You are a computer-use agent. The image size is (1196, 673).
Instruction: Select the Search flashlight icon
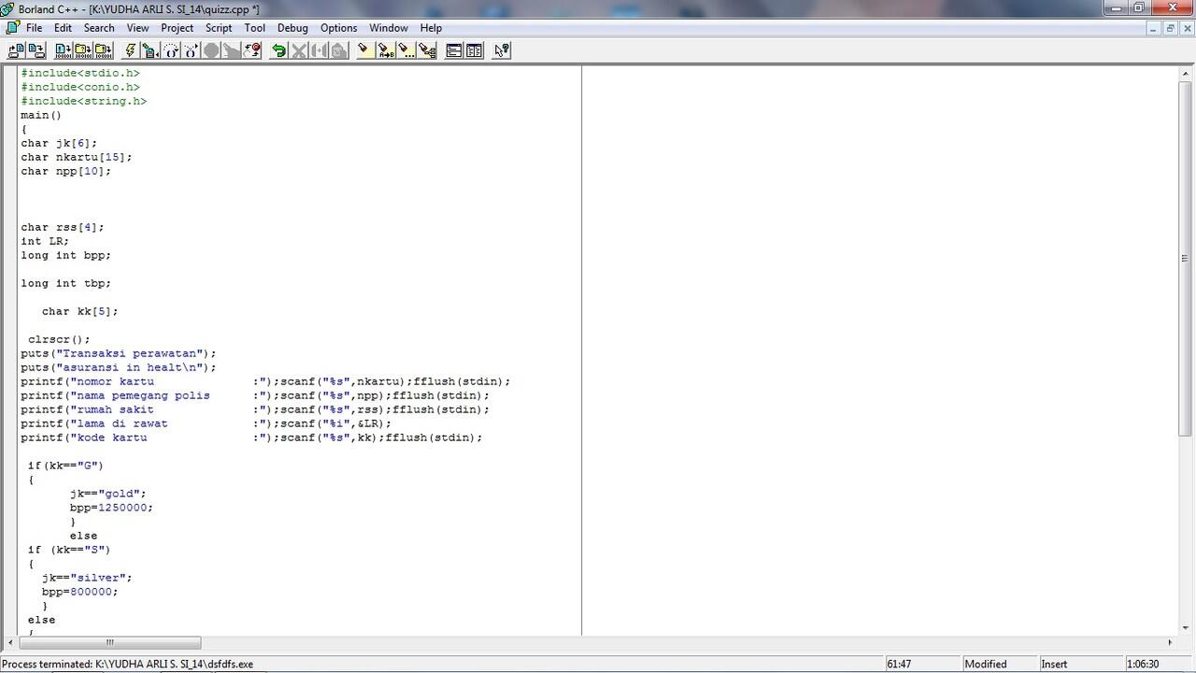(362, 50)
